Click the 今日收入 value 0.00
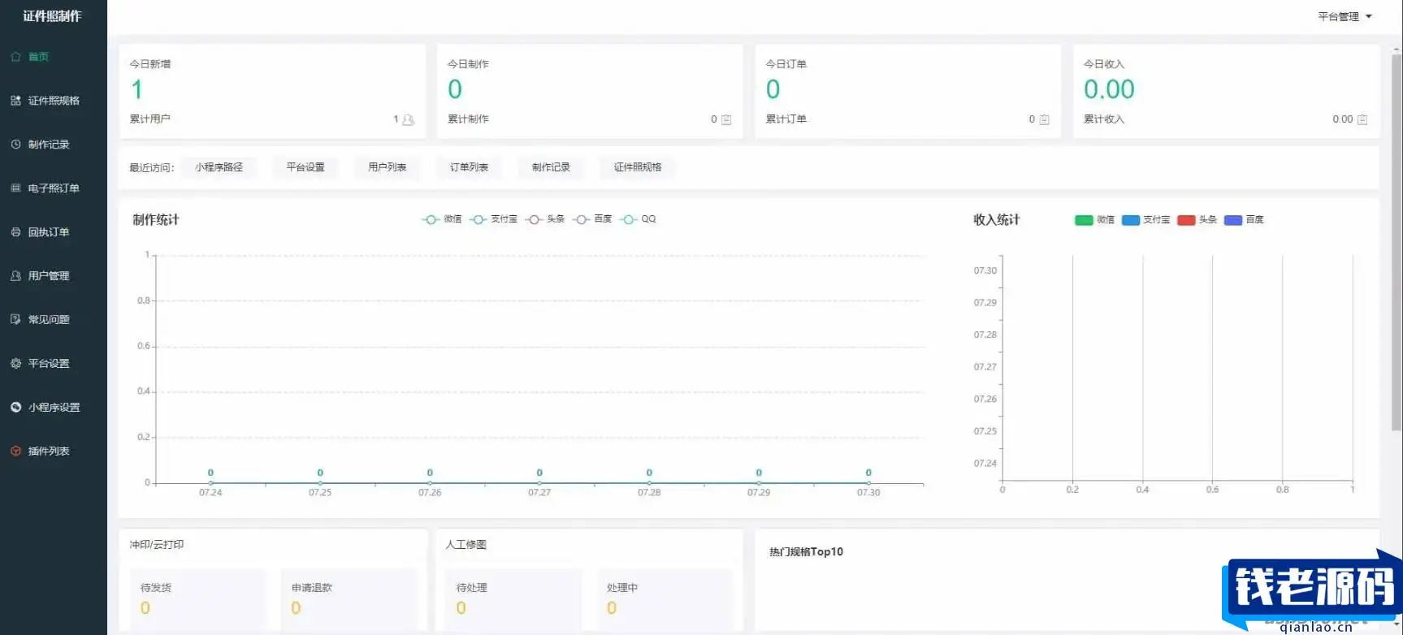Image resolution: width=1403 pixels, height=635 pixels. [x=1109, y=89]
